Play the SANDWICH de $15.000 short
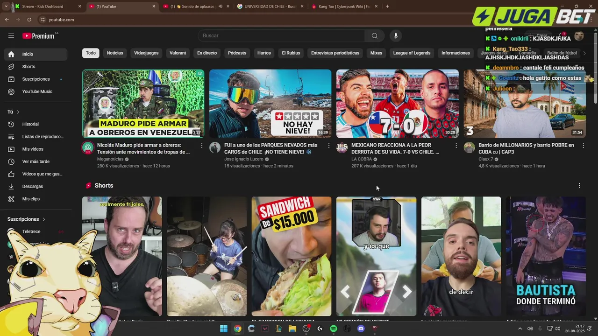The image size is (598, 336). point(292,256)
